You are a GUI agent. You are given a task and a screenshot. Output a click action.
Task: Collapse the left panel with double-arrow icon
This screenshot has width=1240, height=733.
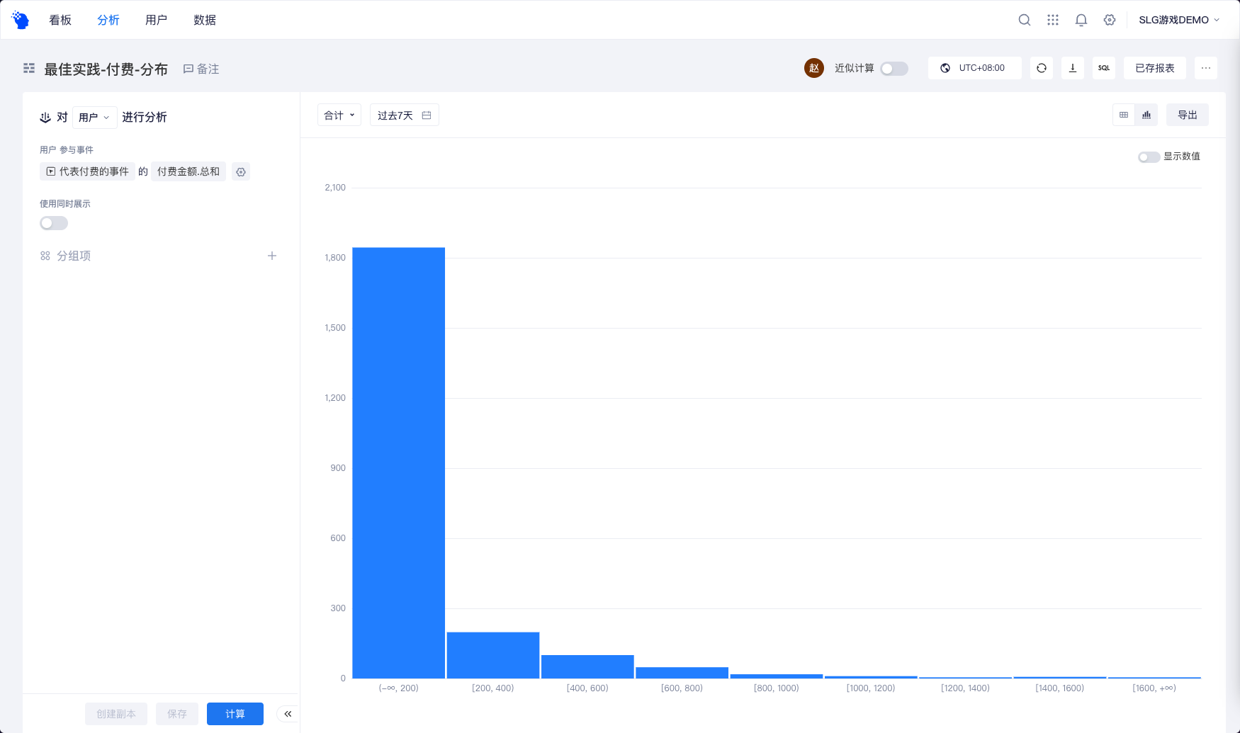pos(288,714)
